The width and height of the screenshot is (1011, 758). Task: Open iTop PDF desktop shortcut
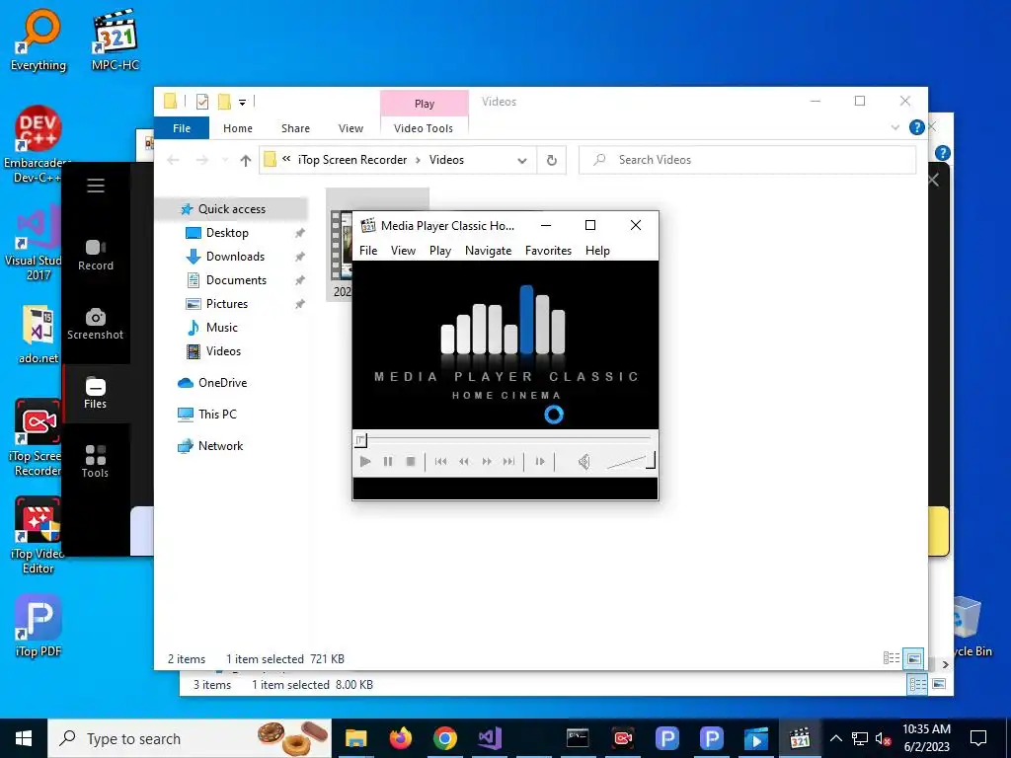coord(39,625)
